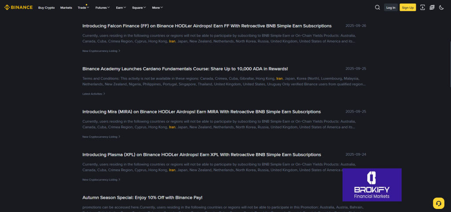Screen dimensions: 451x212
Task: Open the Markets page
Action: pyautogui.click(x=66, y=7)
